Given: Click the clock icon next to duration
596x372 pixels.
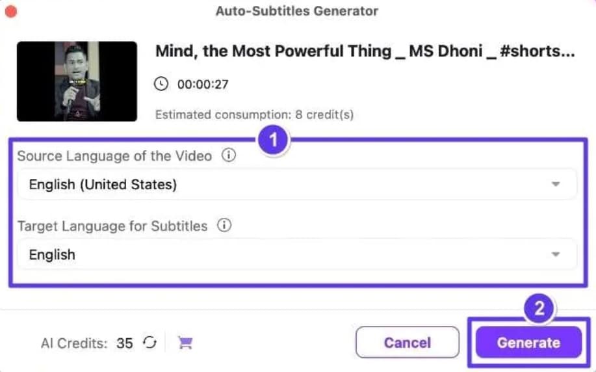Looking at the screenshot, I should [x=161, y=84].
